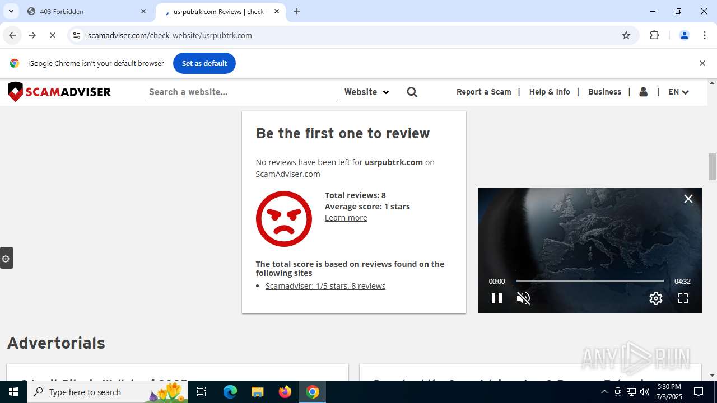Open the Learn more link
The height and width of the screenshot is (403, 717).
[346, 218]
